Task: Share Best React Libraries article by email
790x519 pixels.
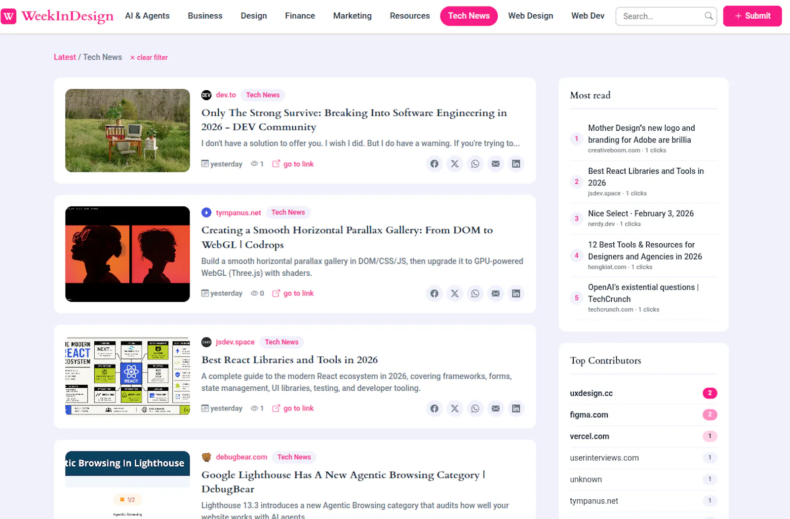Action: (496, 408)
